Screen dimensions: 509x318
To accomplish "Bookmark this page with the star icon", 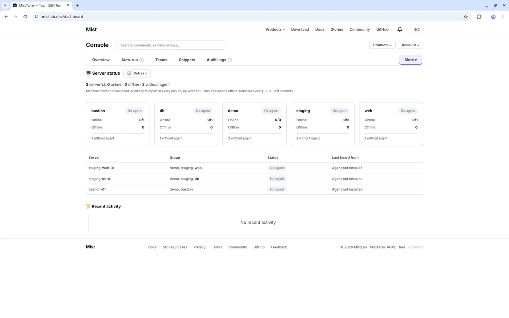I will (x=466, y=17).
